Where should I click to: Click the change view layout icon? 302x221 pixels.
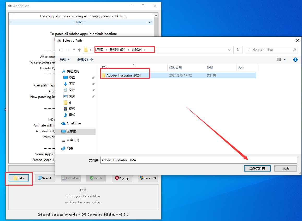(x=279, y=60)
